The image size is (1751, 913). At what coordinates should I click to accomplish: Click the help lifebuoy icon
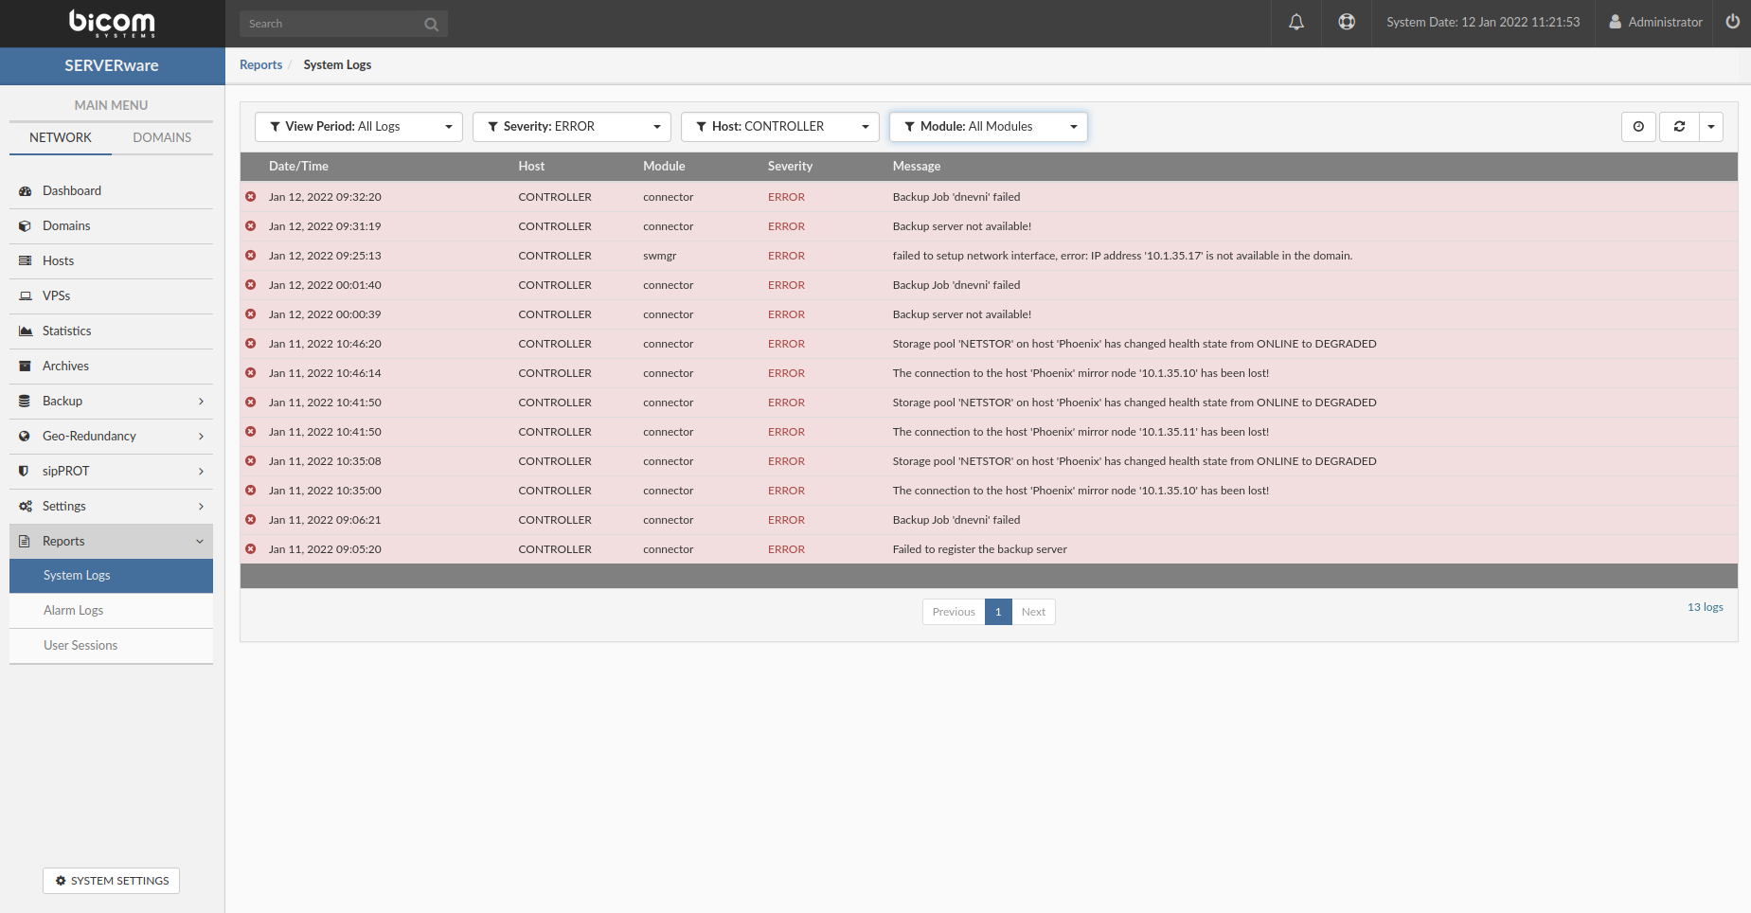coord(1347,22)
